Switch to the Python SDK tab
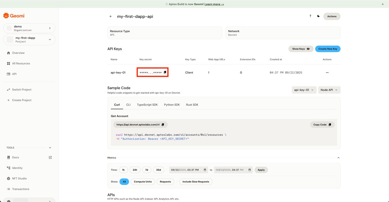This screenshot has width=389, height=202. point(172,104)
